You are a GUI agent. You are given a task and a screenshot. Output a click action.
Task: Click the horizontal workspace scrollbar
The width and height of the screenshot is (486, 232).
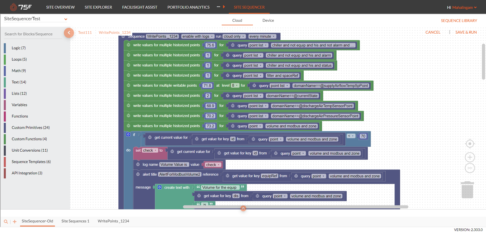click(x=295, y=207)
